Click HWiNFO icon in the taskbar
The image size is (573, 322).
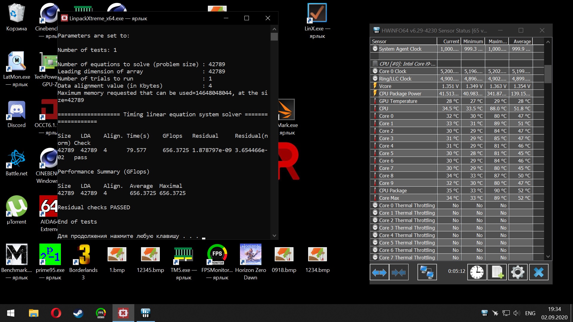point(145,313)
